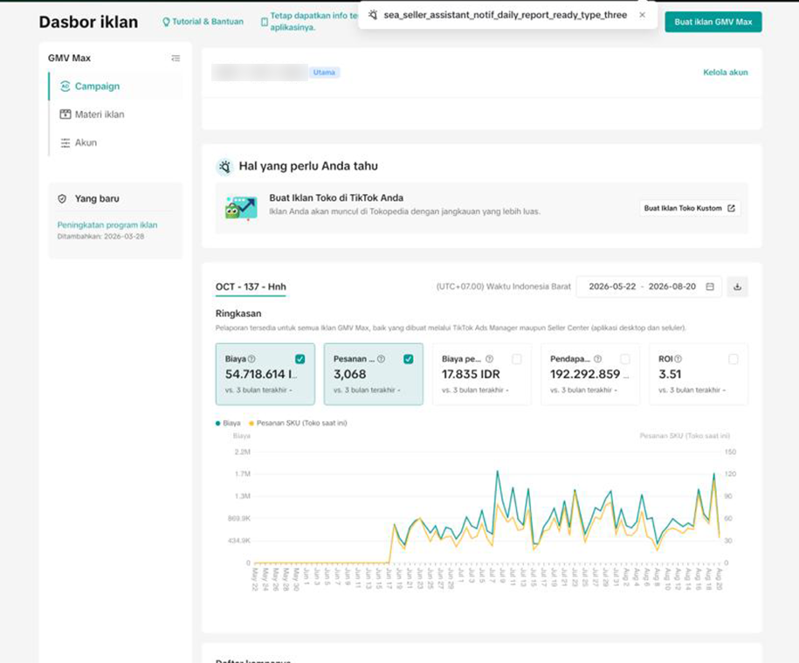Click the Buat iklan GMV Max button
Screen dimensions: 799x663
coord(713,22)
